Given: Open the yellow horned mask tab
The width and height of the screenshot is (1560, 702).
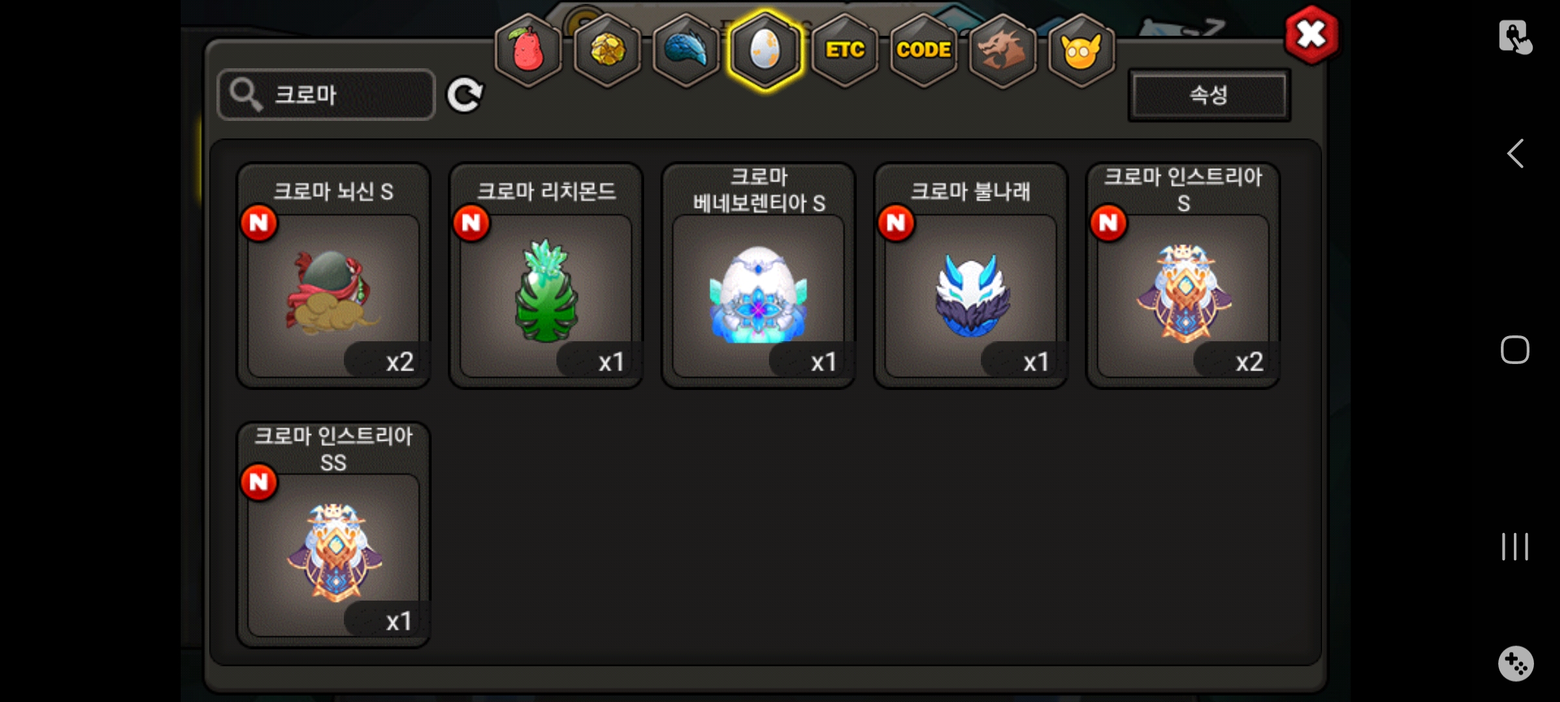Looking at the screenshot, I should coord(1082,51).
